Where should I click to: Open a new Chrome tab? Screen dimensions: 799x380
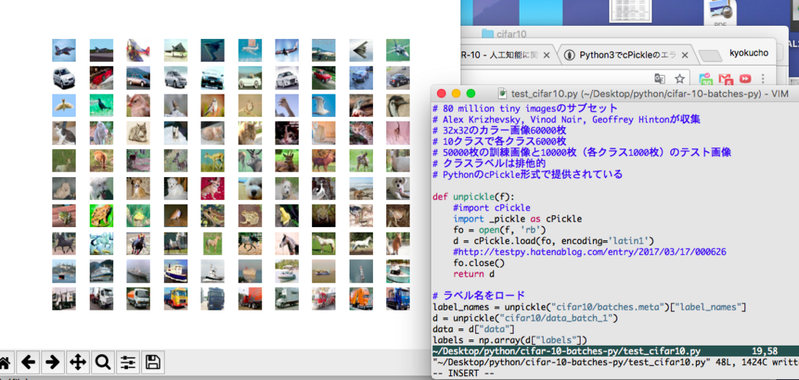pos(710,55)
